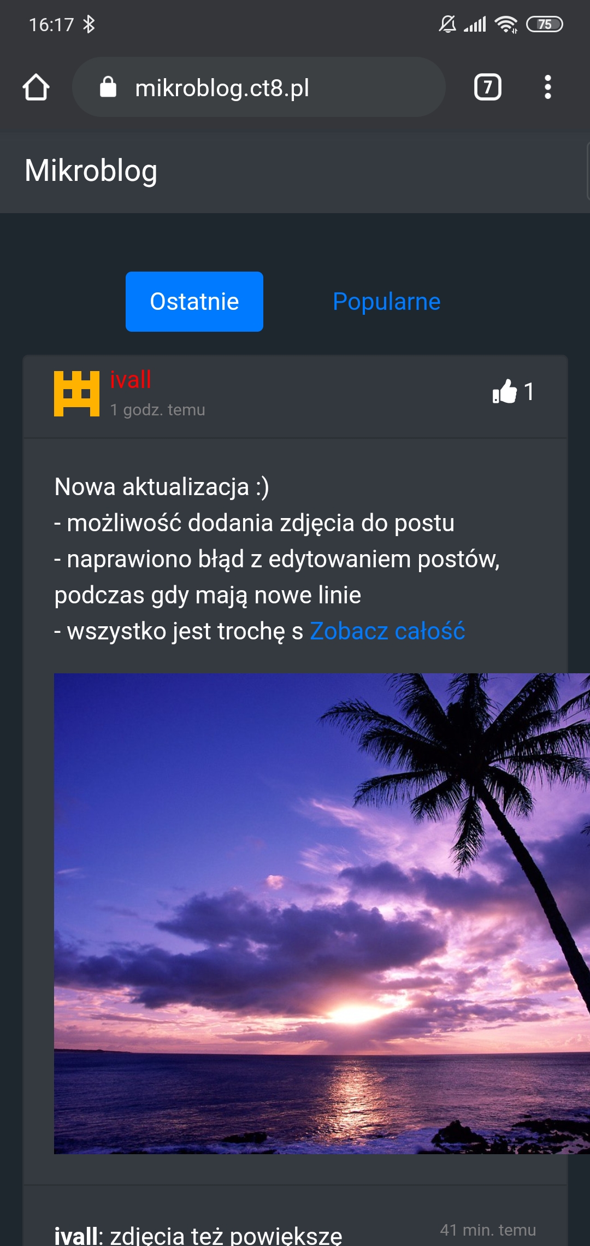Tap the Bluetooth status bar icon
Viewport: 590px width, 1246px height.
(x=88, y=24)
